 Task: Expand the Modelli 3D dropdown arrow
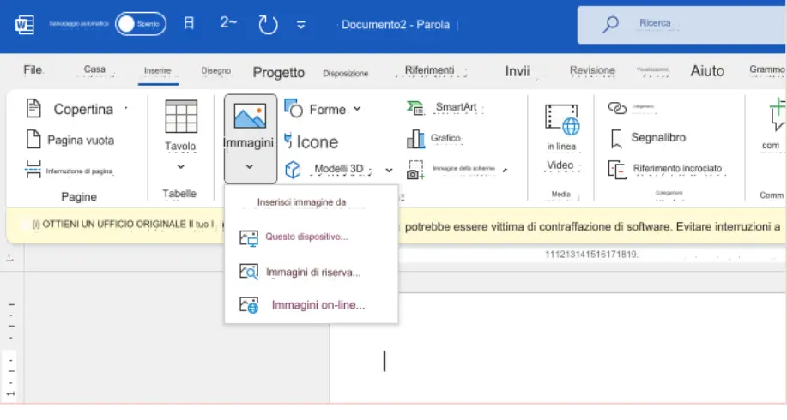(389, 171)
